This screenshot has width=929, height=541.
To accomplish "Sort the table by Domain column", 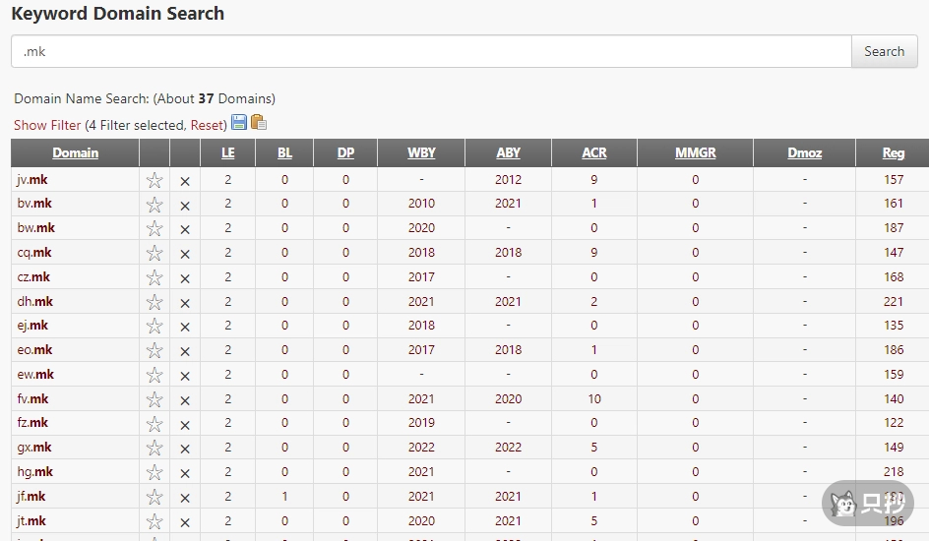I will 76,152.
